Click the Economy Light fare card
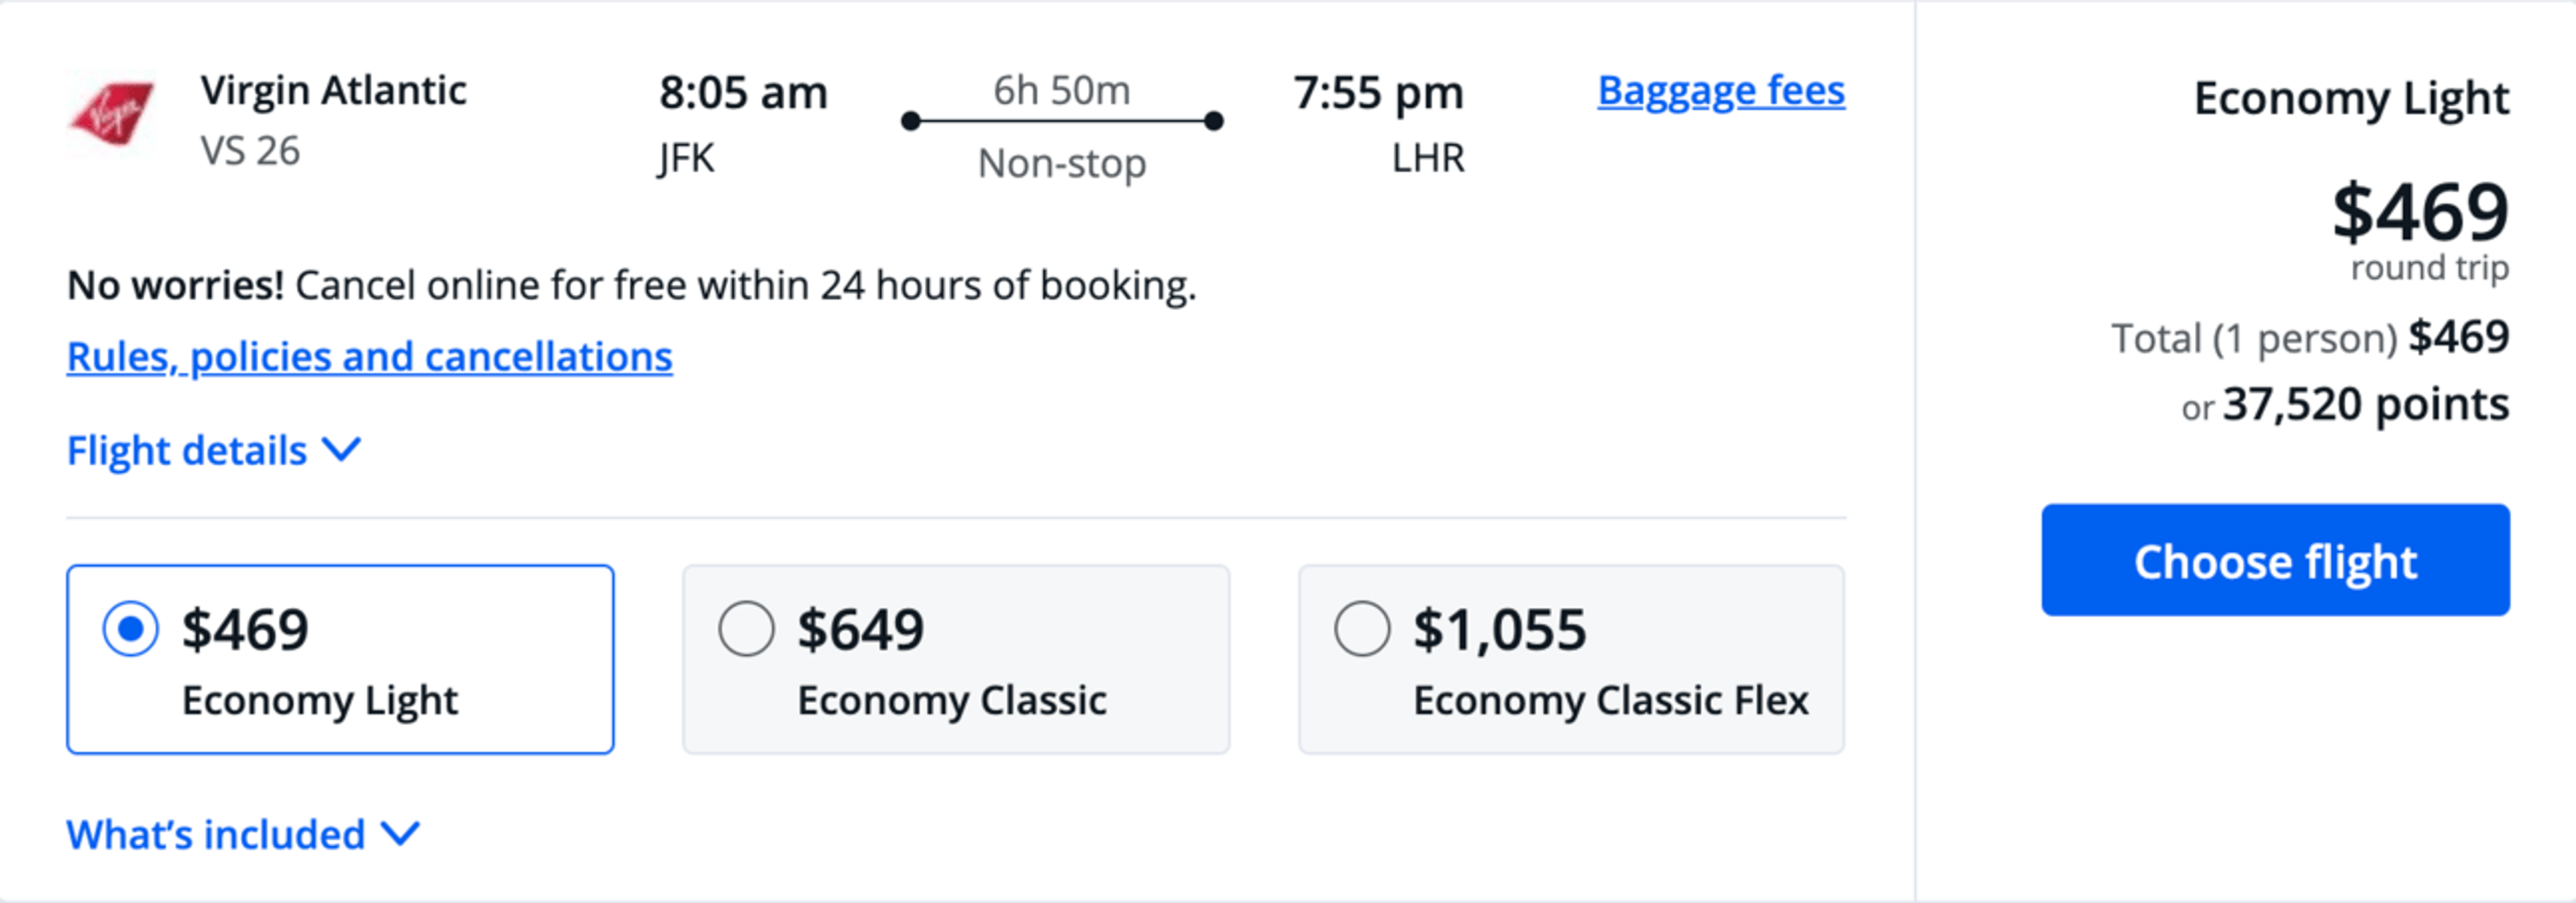Screen dimensions: 2576x903 pyautogui.click(x=340, y=659)
